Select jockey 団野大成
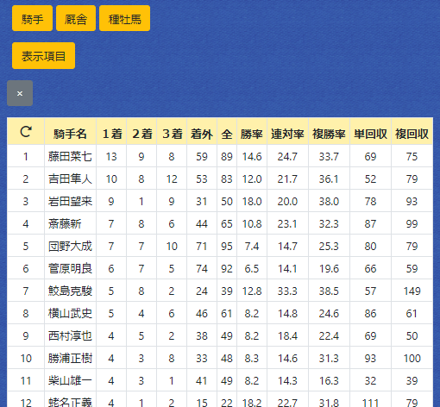 pyautogui.click(x=70, y=246)
